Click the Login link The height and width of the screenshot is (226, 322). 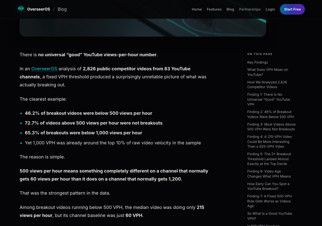point(270,9)
